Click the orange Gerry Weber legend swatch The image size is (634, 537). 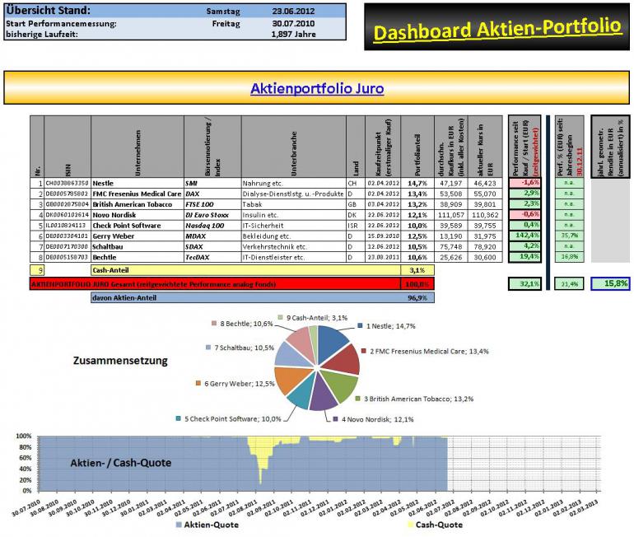coord(198,383)
